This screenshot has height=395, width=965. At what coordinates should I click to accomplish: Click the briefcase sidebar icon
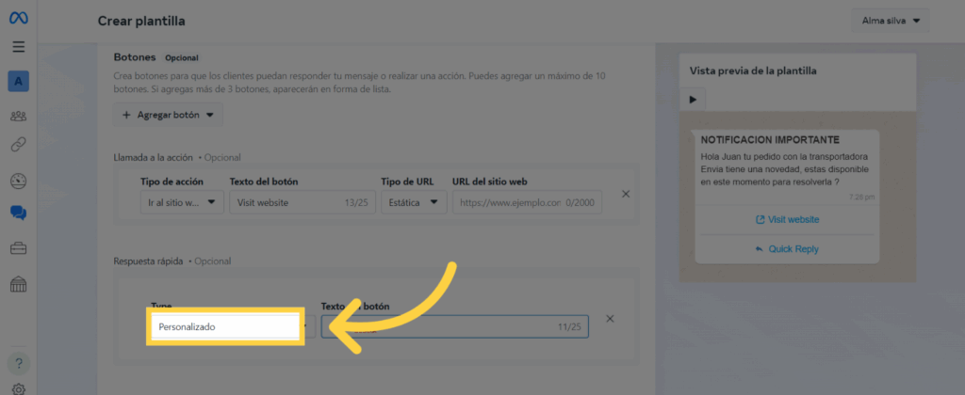click(x=19, y=248)
